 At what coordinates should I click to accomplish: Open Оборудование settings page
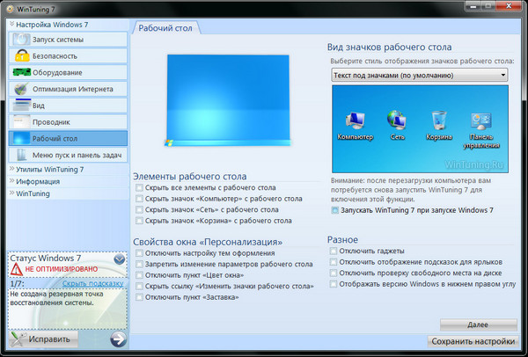tap(68, 72)
